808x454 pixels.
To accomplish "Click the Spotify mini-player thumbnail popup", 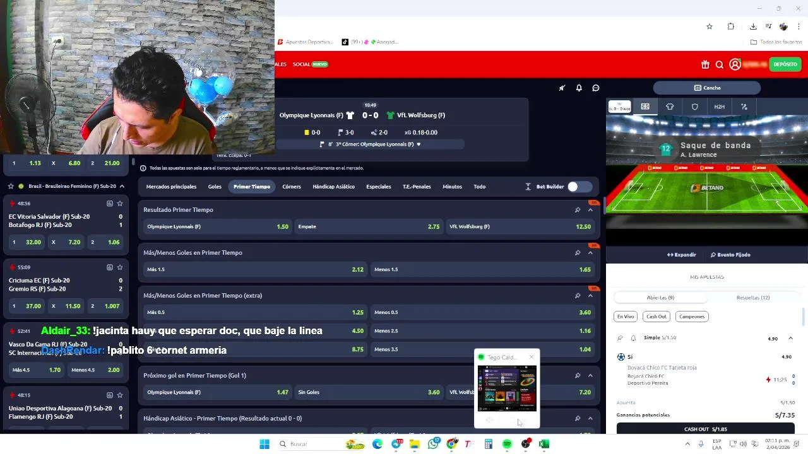I will coord(507,388).
